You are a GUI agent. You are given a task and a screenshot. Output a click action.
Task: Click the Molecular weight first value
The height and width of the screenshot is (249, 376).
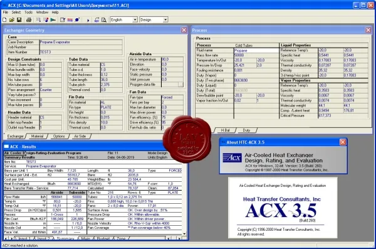coord(331,105)
